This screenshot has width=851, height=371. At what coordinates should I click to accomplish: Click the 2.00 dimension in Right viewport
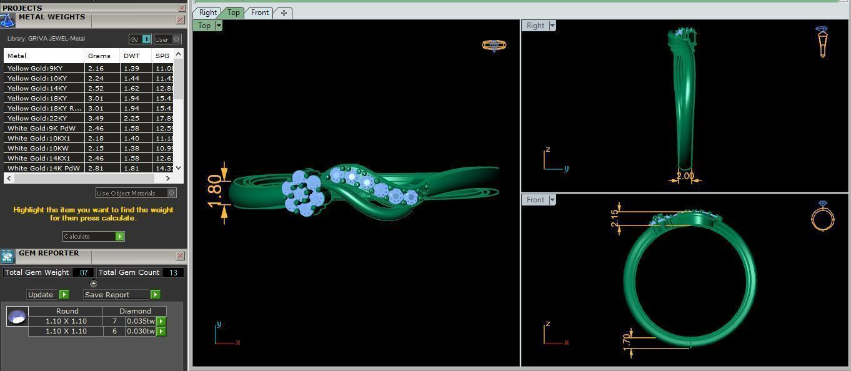click(685, 176)
